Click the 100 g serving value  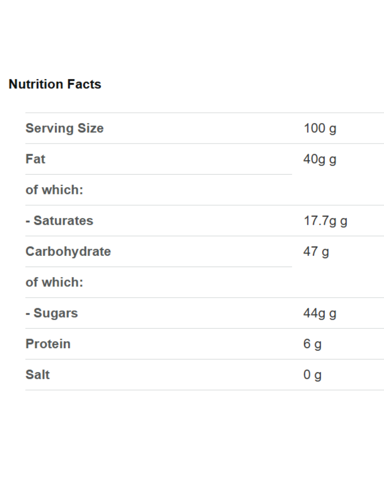(320, 128)
